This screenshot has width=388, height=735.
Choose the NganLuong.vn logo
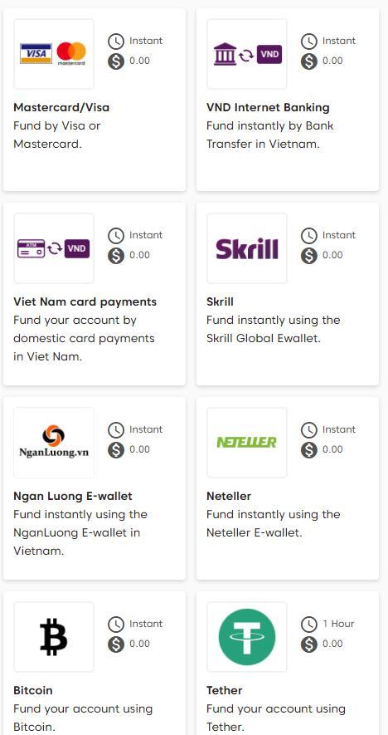54,443
